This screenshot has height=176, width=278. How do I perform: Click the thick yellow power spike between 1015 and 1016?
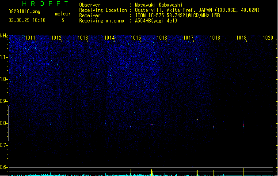click(152, 172)
